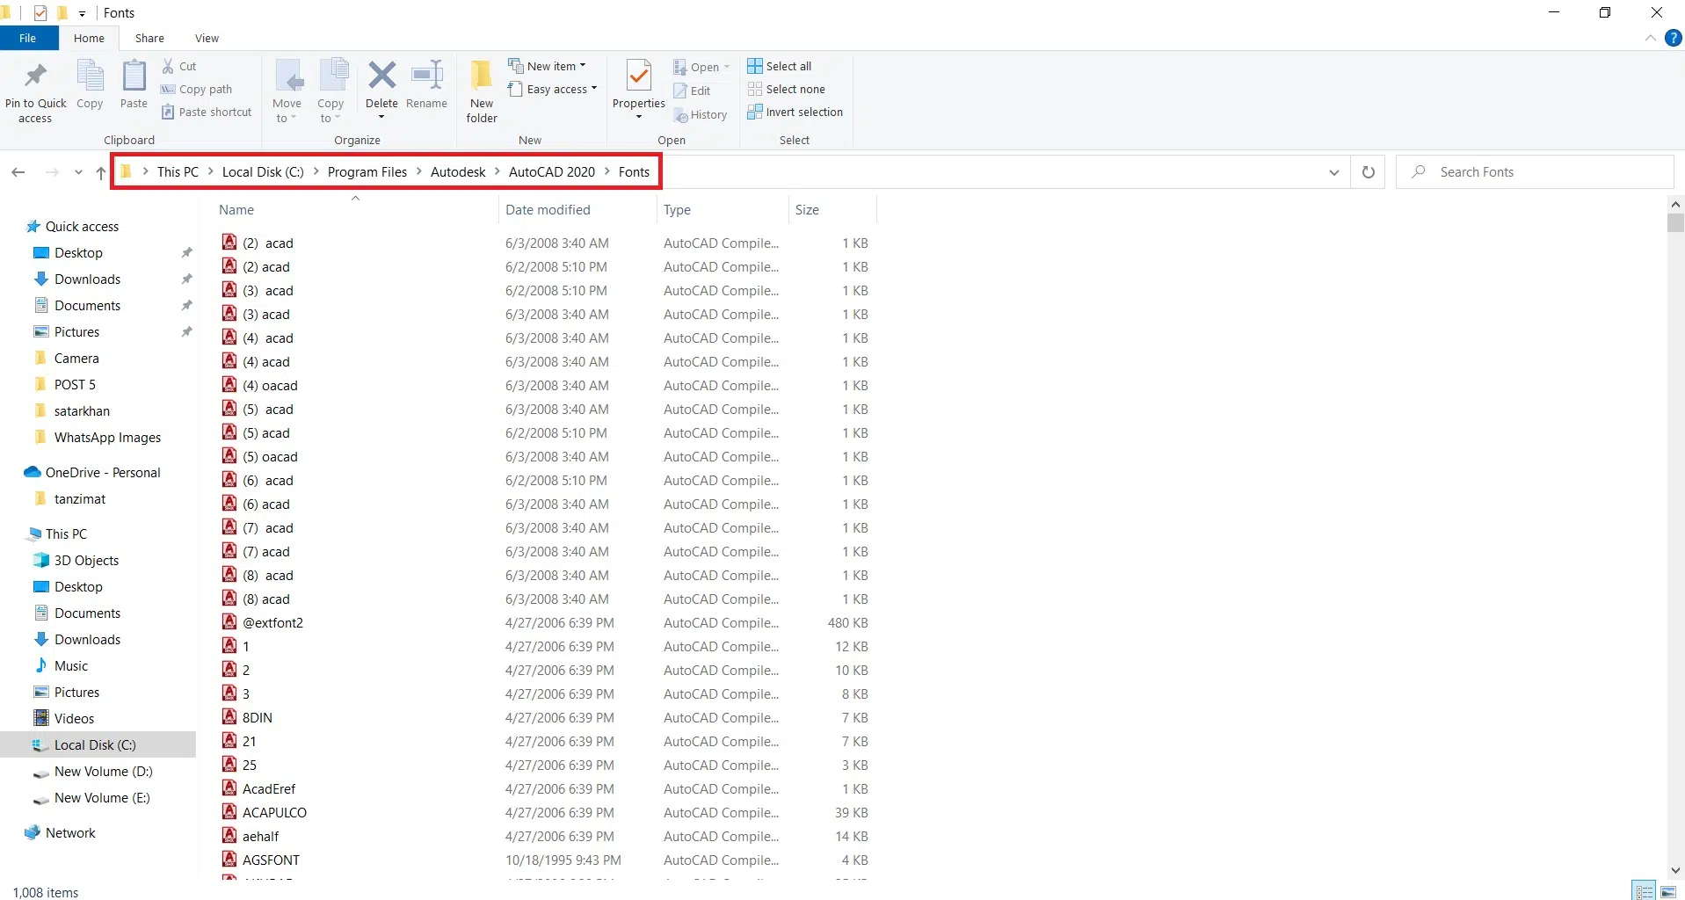
Task: Open the New item dropdown
Action: [548, 66]
